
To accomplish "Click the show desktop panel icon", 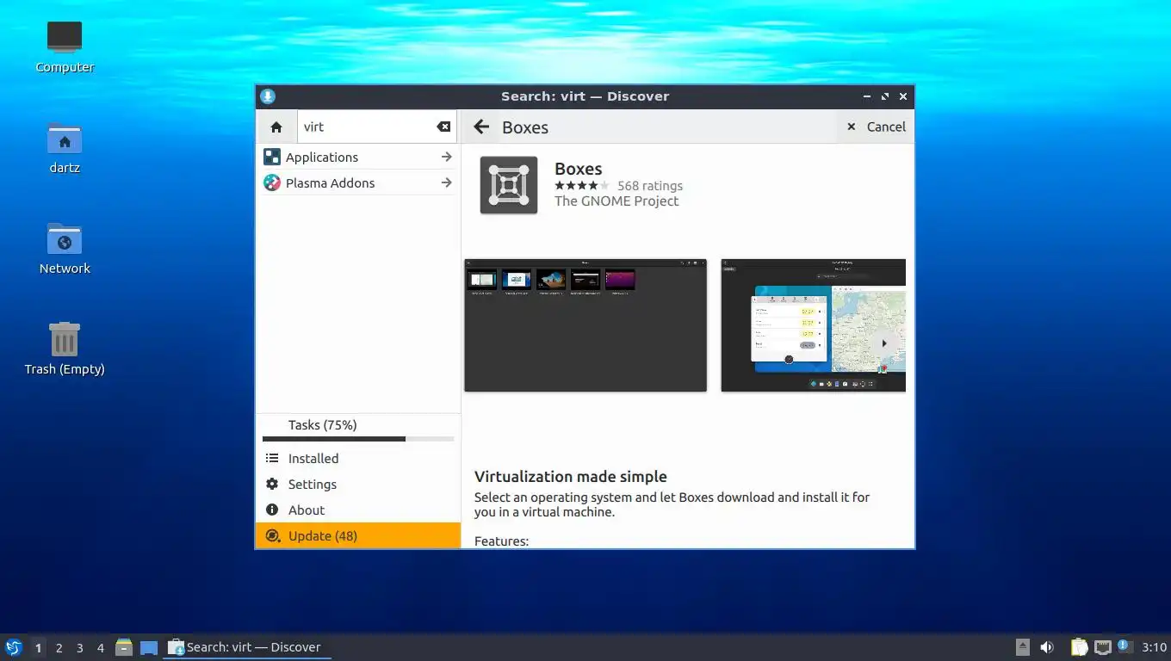I will [149, 647].
